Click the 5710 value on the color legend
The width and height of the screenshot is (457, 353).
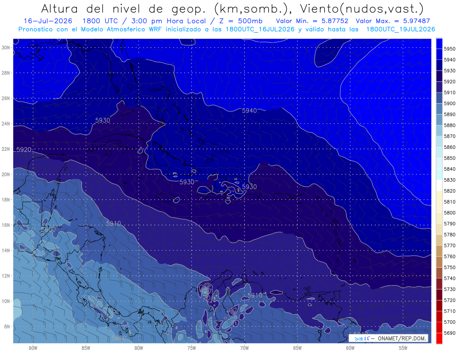pos(450,311)
